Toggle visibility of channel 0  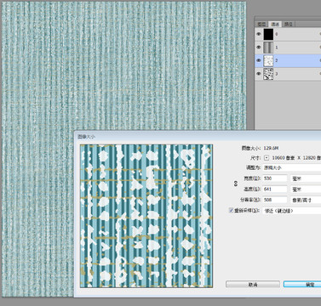click(x=259, y=34)
